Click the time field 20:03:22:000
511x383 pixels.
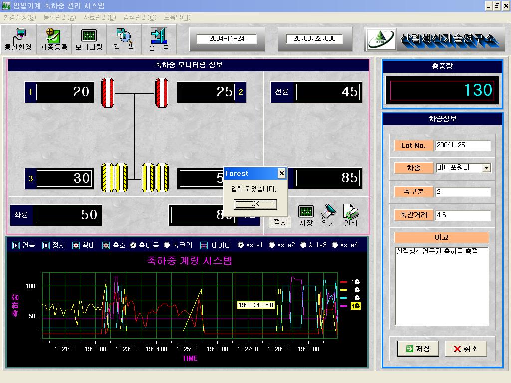(314, 39)
